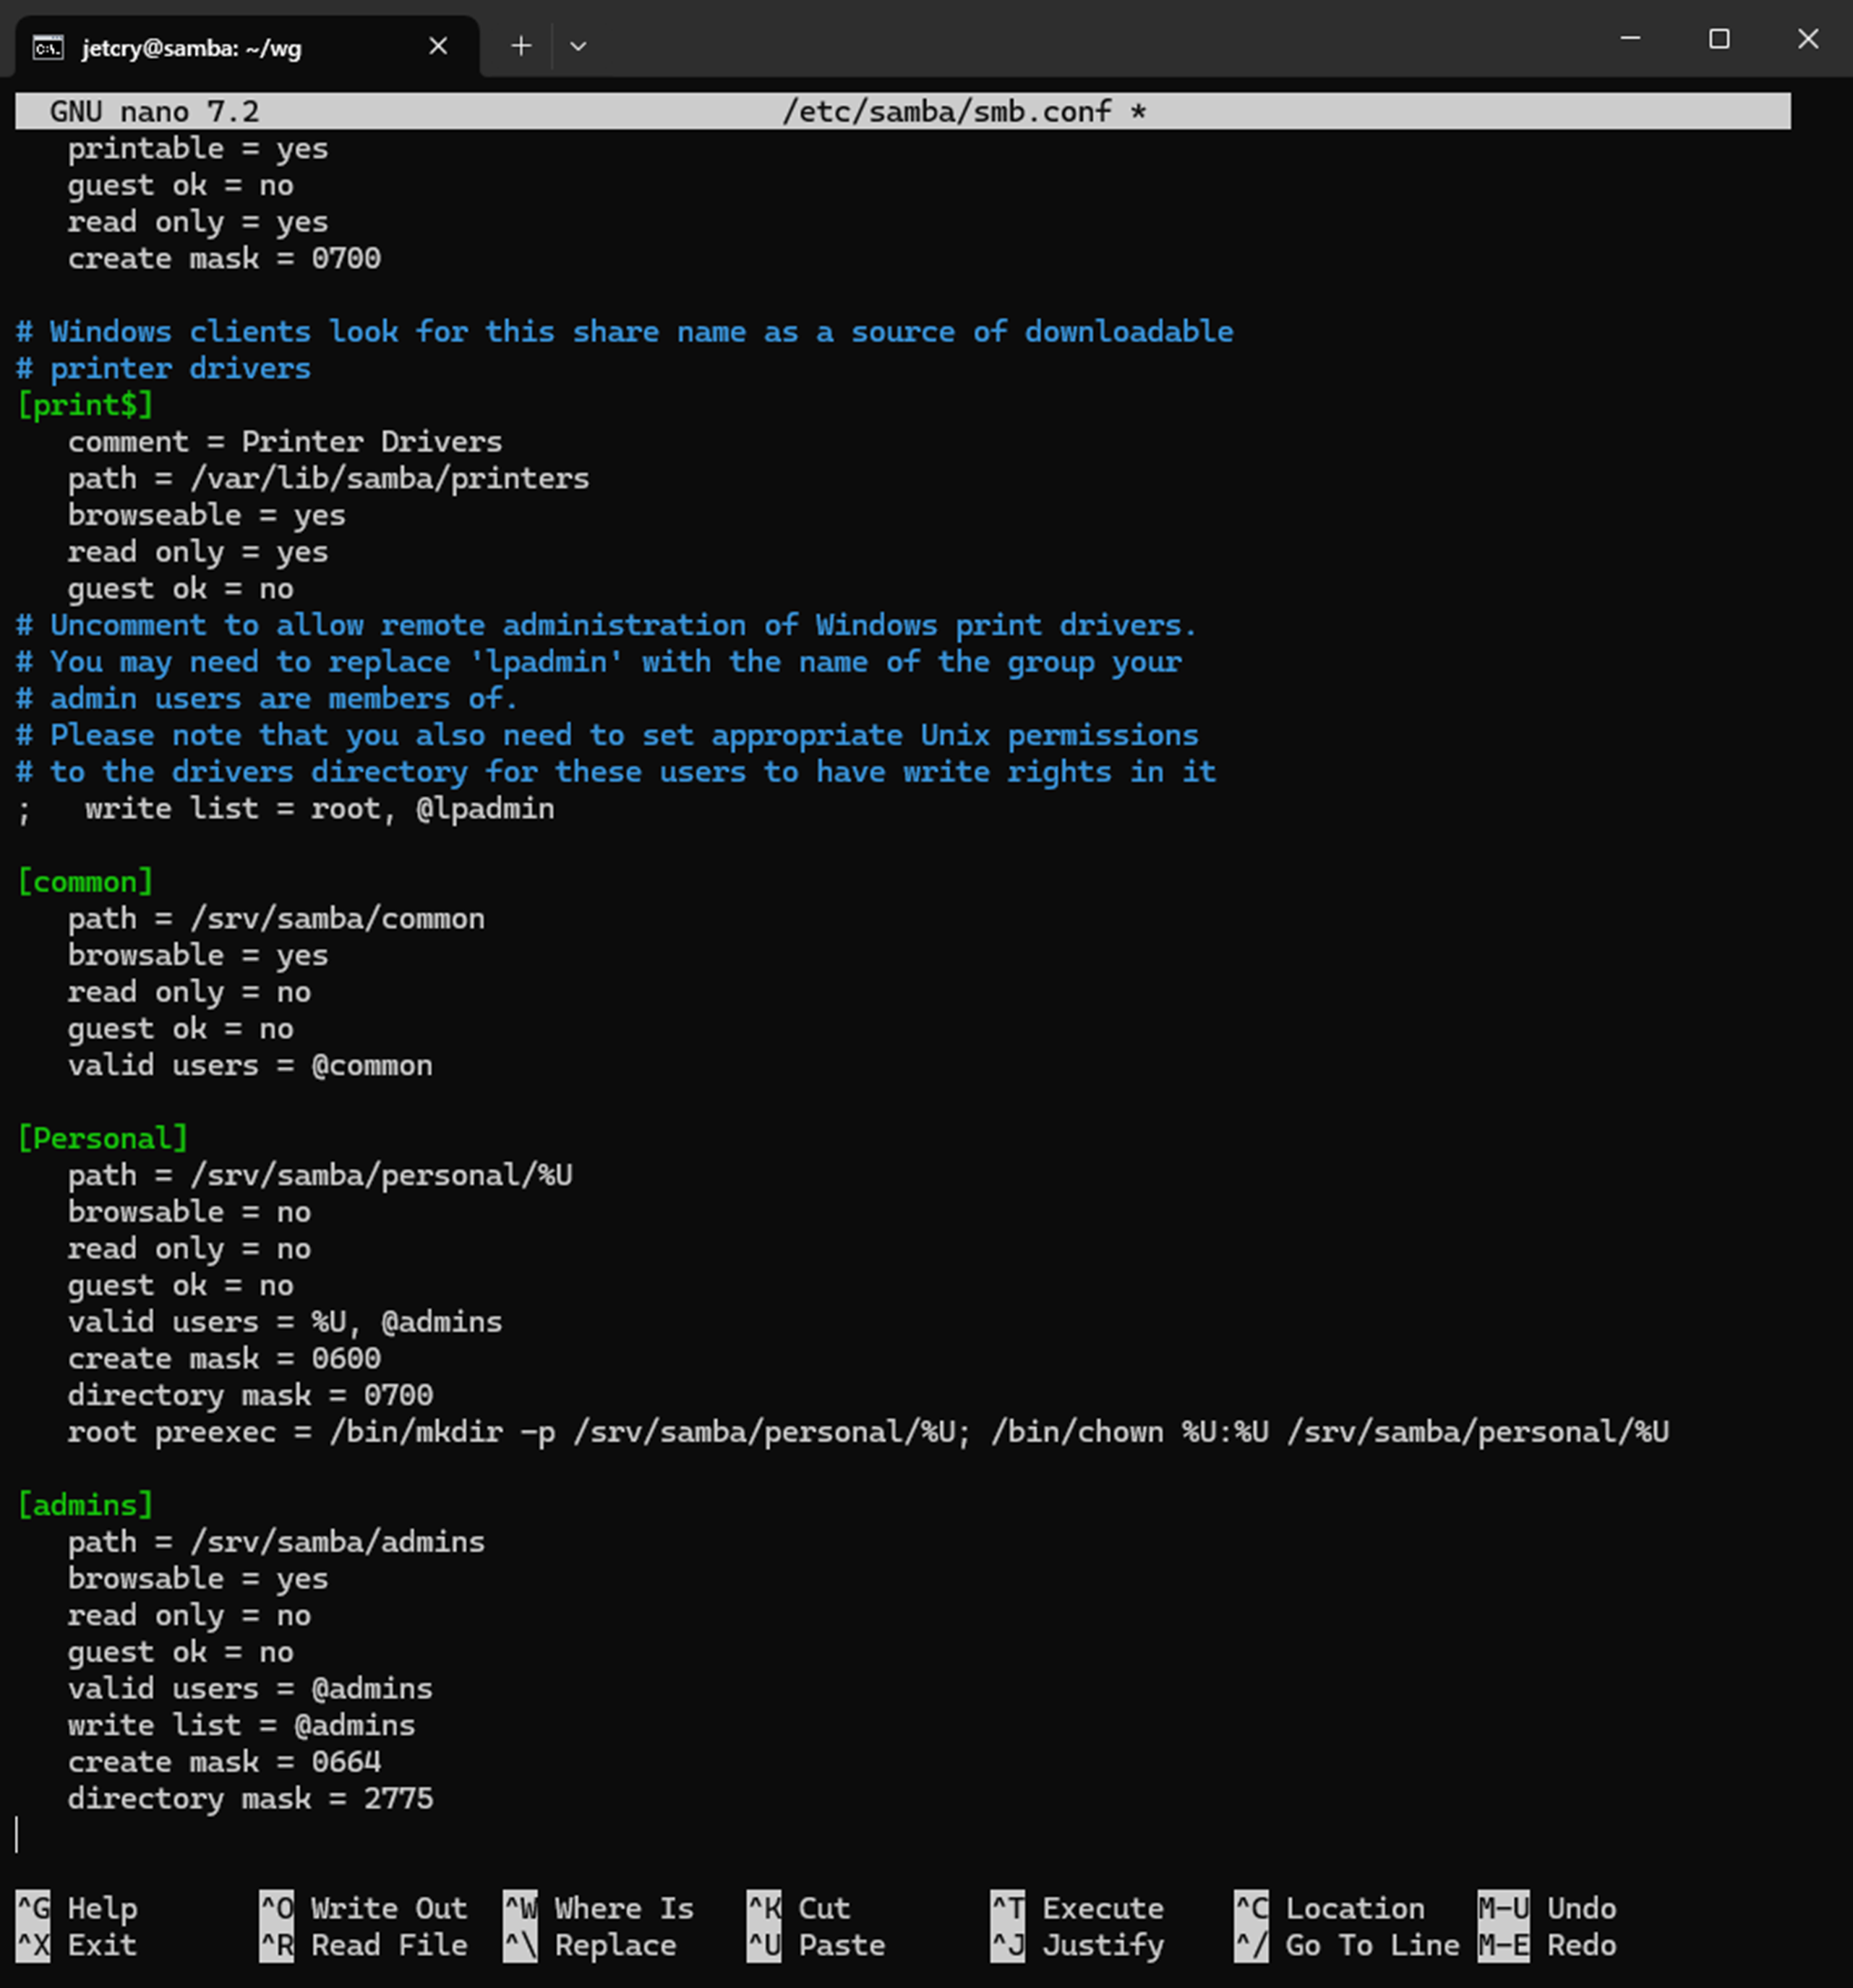This screenshot has height=1988, width=1853.
Task: Minimize the terminal window
Action: [x=1630, y=39]
